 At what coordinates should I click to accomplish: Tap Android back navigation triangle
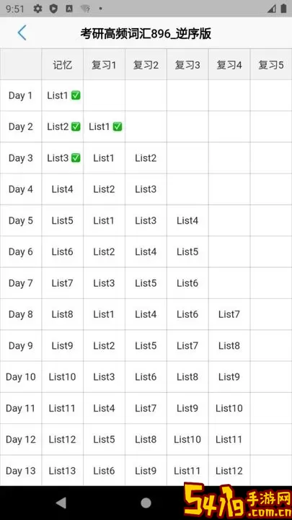coord(61,503)
